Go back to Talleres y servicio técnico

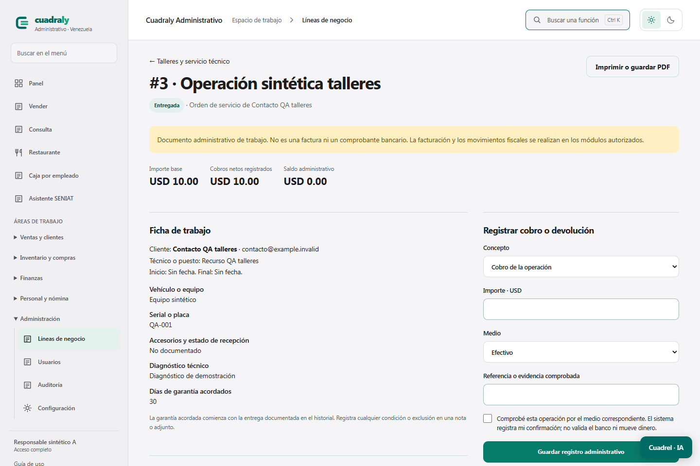pyautogui.click(x=190, y=62)
